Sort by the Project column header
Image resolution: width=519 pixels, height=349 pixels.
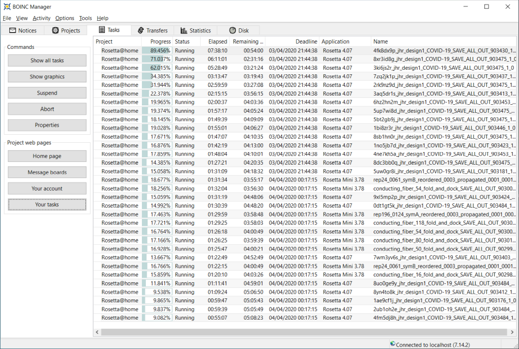click(x=117, y=41)
